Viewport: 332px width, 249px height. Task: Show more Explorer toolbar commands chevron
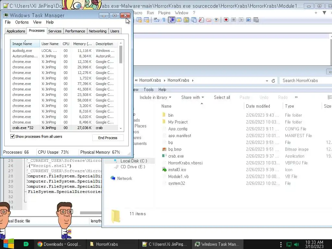tap(296, 97)
